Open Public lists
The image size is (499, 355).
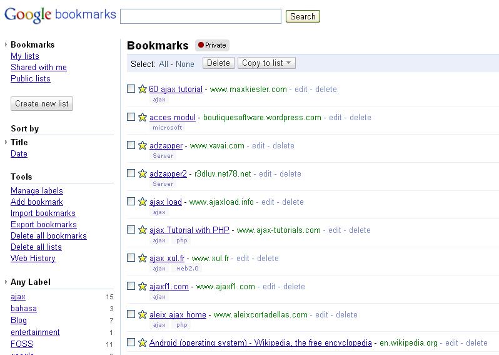tap(31, 78)
